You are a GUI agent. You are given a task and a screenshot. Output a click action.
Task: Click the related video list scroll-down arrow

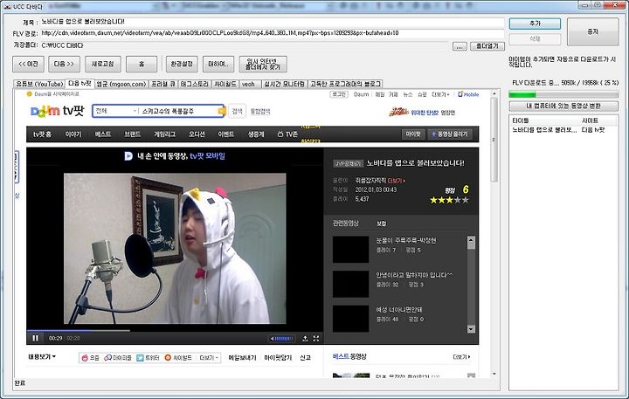[x=471, y=329]
